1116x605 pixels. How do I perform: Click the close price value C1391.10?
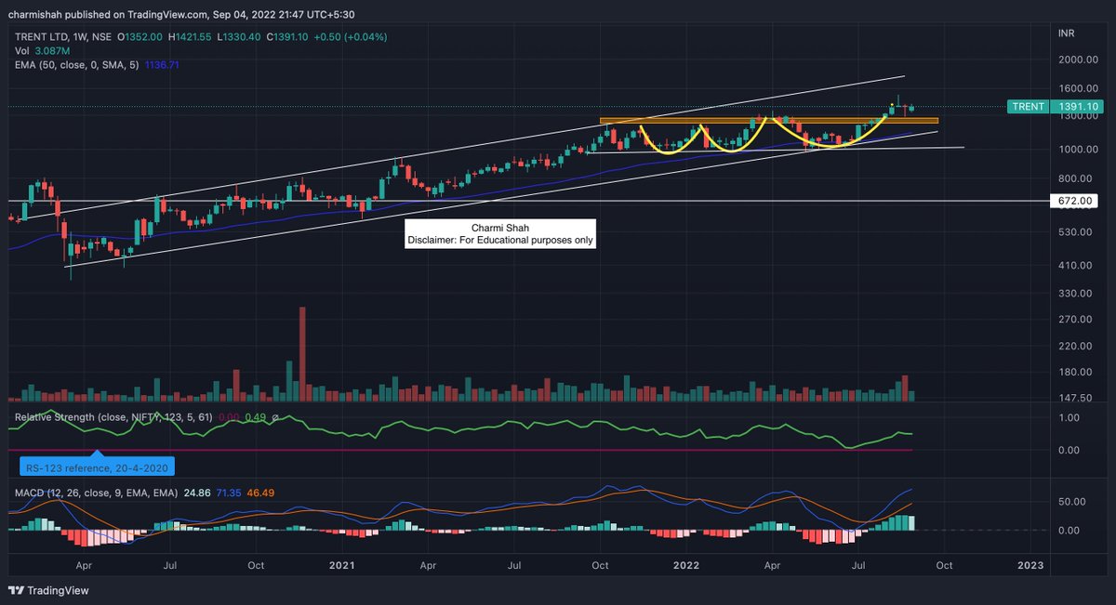click(x=289, y=36)
